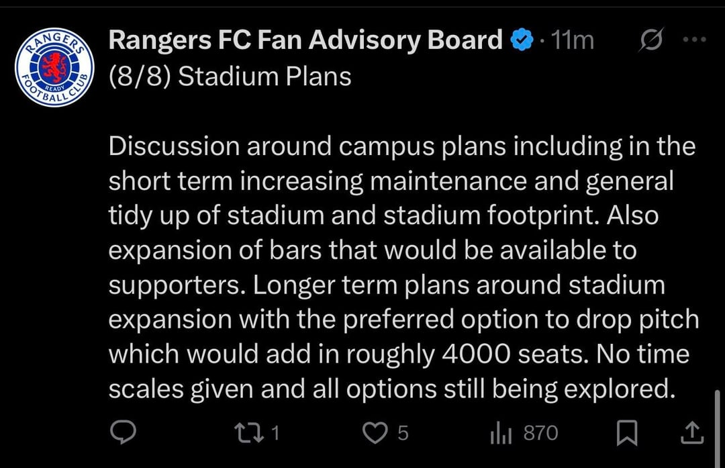Click the repost count of 1
This screenshot has height=468, width=725.
click(275, 434)
